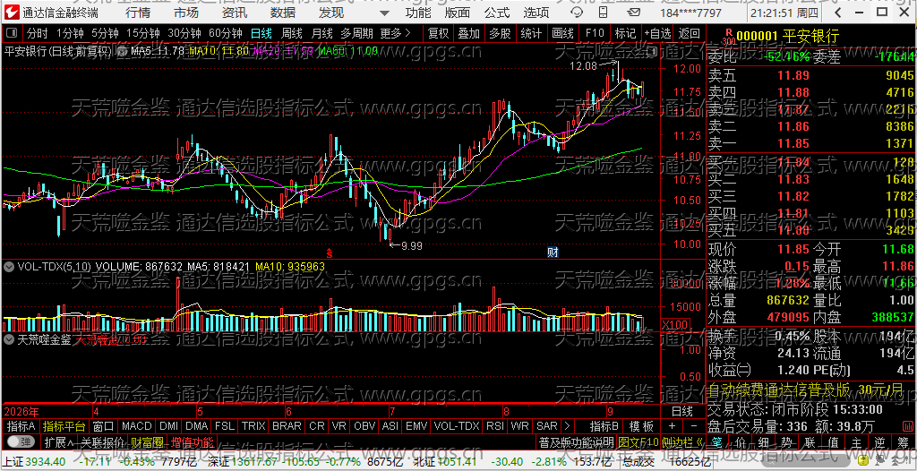Select the RSI indicator

click(x=494, y=426)
